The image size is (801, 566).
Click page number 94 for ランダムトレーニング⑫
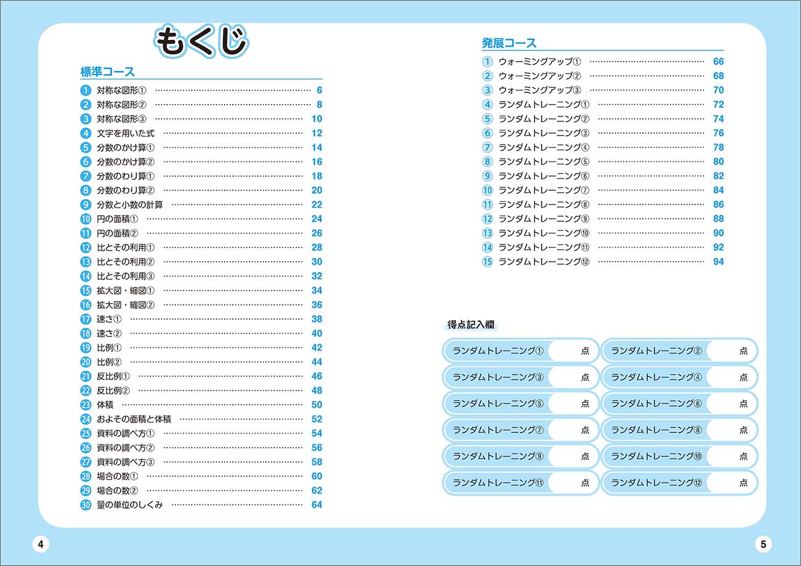pos(718,262)
